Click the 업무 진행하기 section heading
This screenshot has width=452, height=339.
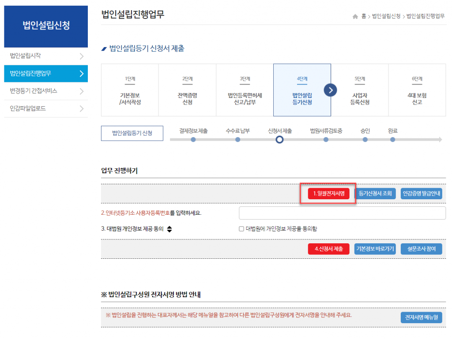coord(119,171)
